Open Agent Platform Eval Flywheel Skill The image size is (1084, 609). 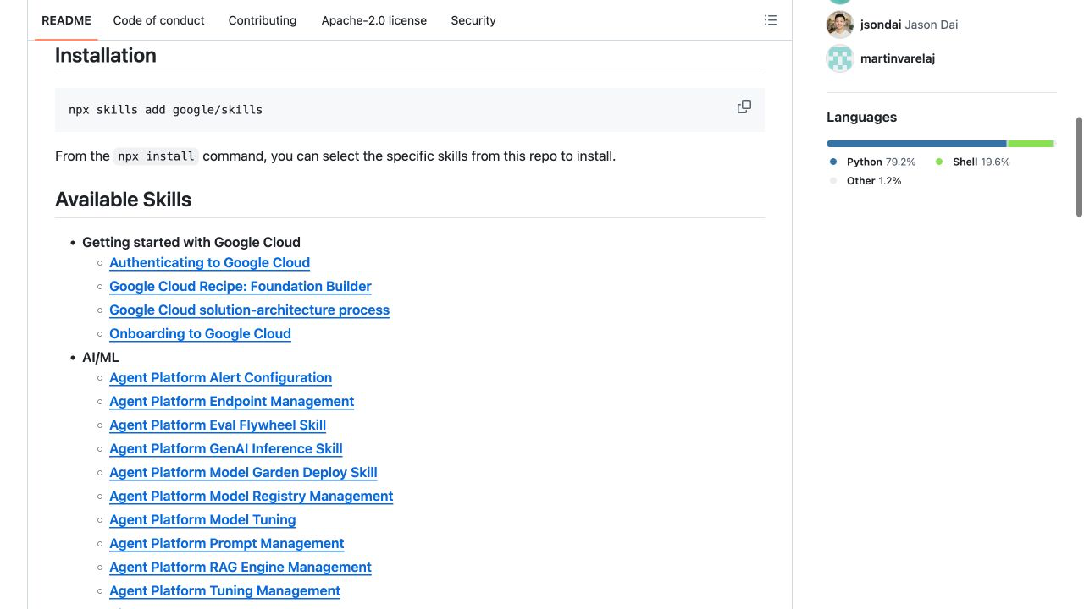[x=218, y=425]
